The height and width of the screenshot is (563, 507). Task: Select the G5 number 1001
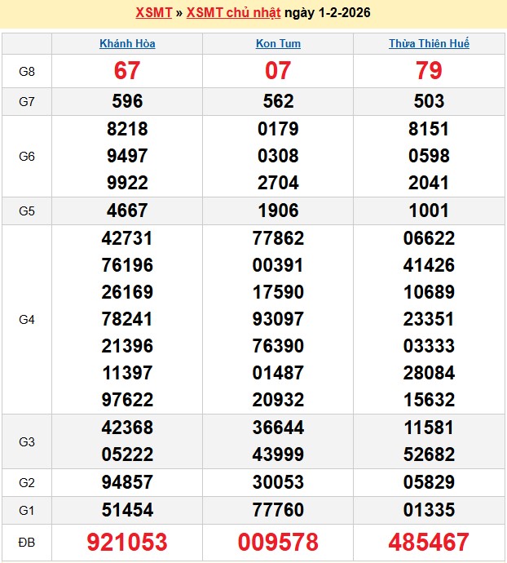pyautogui.click(x=429, y=211)
